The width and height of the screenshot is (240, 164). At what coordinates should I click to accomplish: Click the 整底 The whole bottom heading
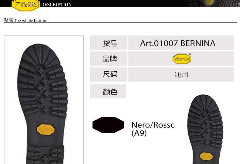[26, 20]
